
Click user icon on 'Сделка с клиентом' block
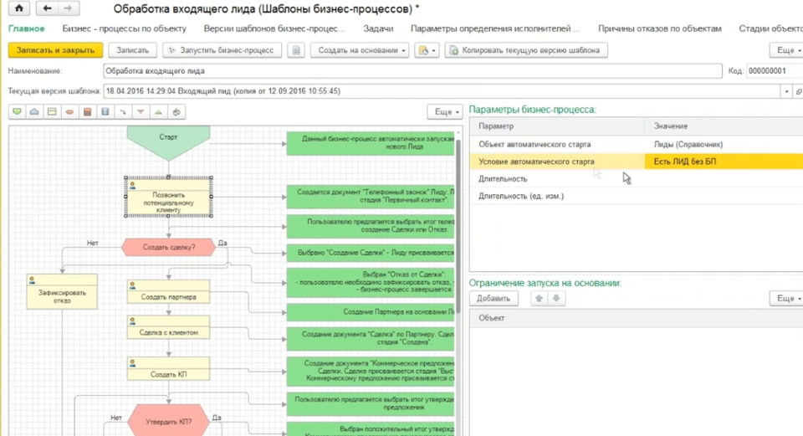point(133,321)
